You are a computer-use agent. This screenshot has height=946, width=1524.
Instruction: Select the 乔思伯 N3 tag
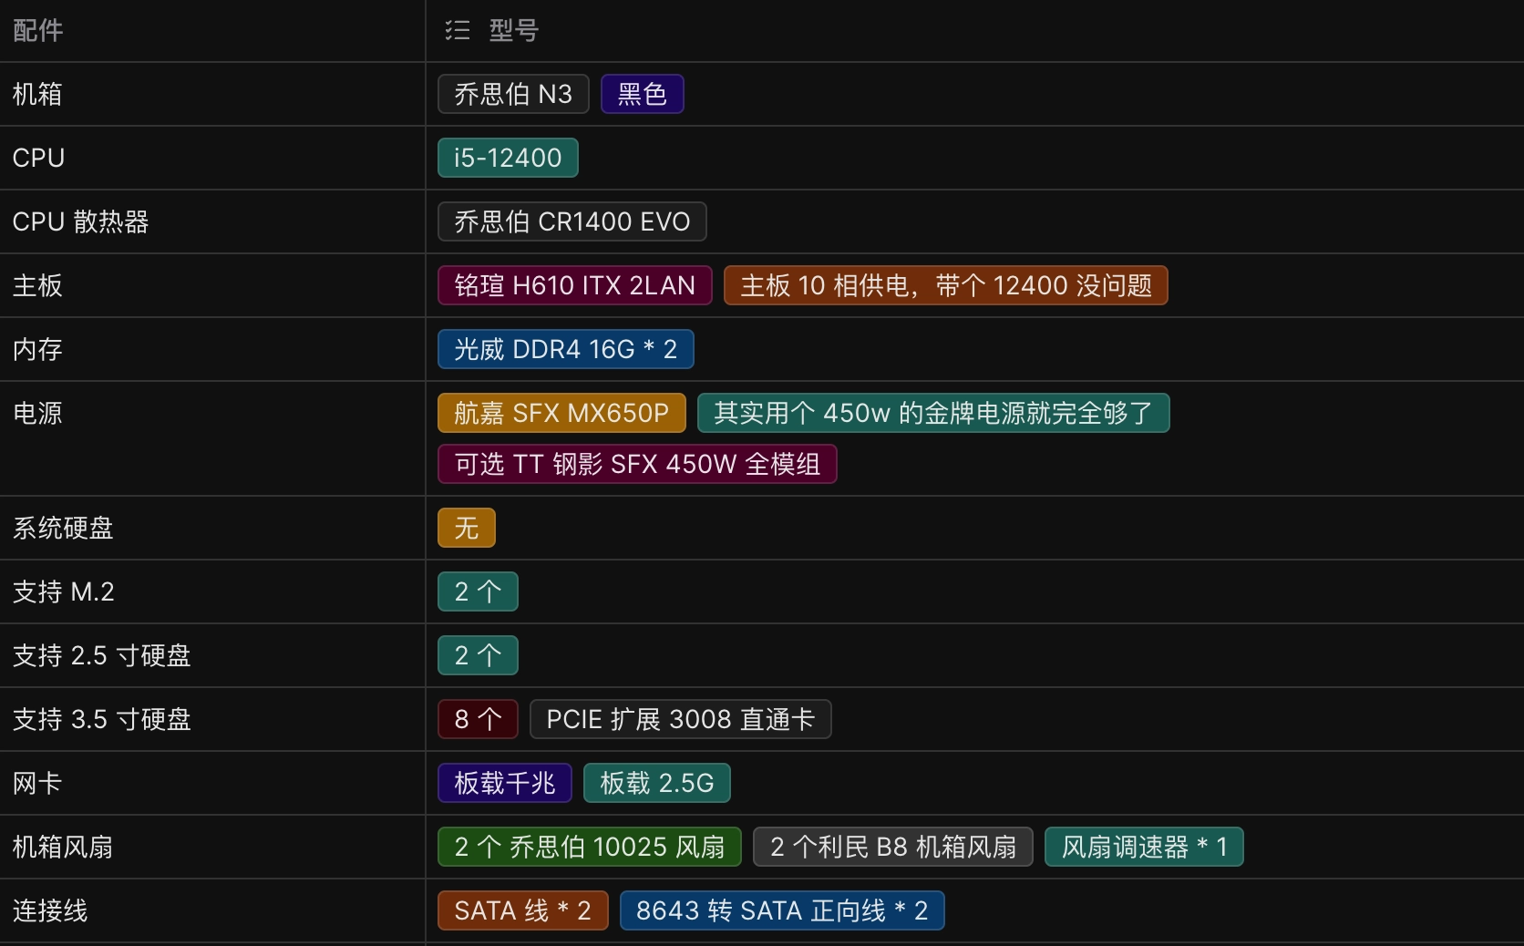(513, 94)
